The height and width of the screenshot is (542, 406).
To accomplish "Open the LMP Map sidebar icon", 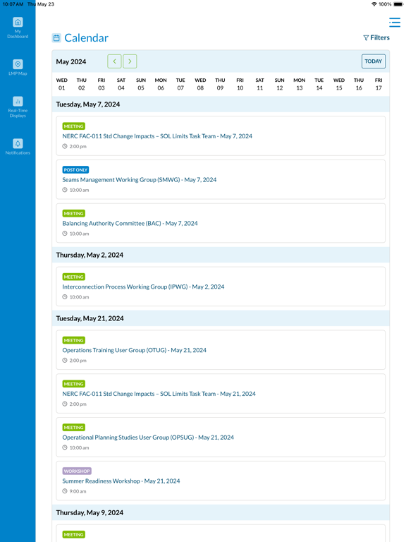I will pos(18,64).
